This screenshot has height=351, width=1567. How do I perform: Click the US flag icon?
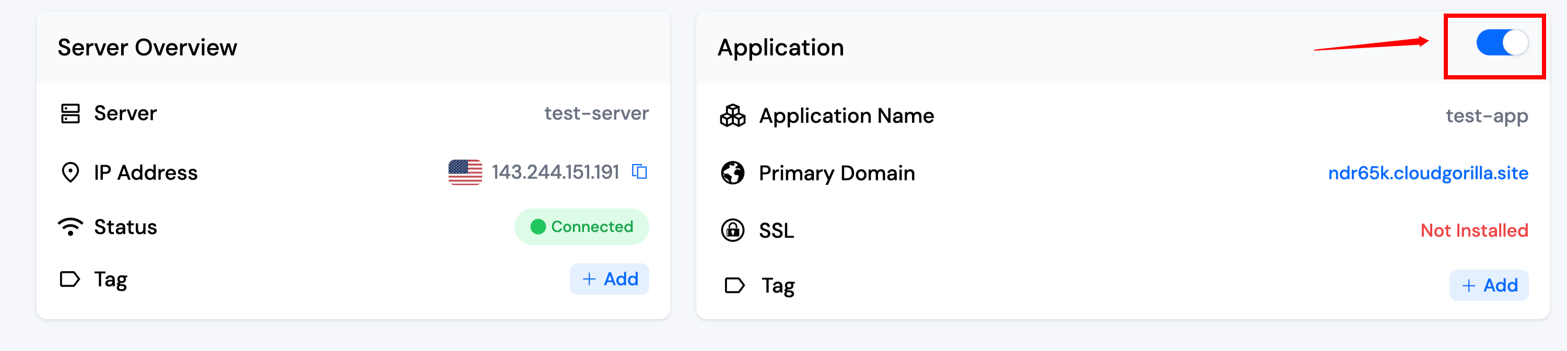coord(465,172)
